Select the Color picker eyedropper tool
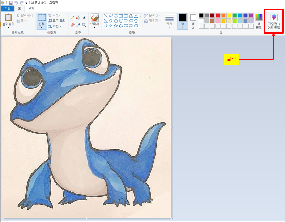This screenshot has height=222, width=285. (78, 25)
